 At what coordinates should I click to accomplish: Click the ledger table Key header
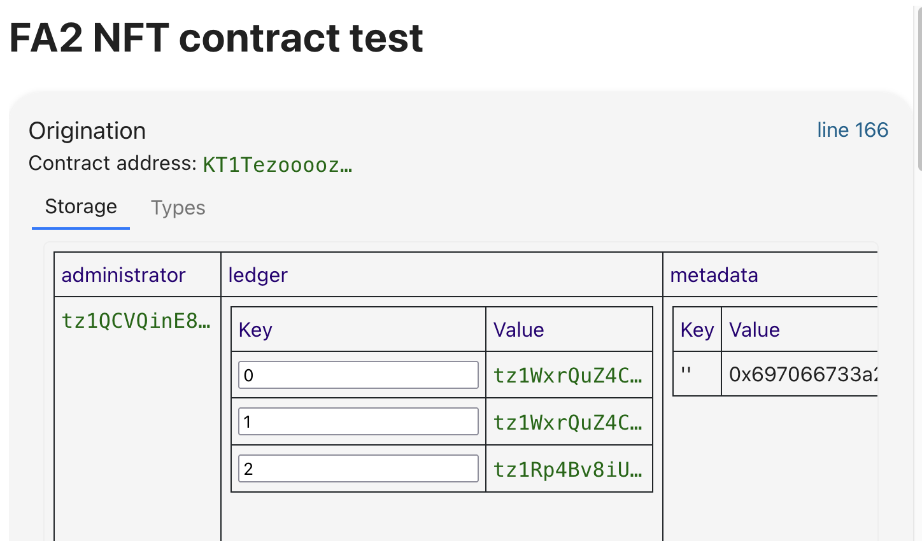coord(255,330)
